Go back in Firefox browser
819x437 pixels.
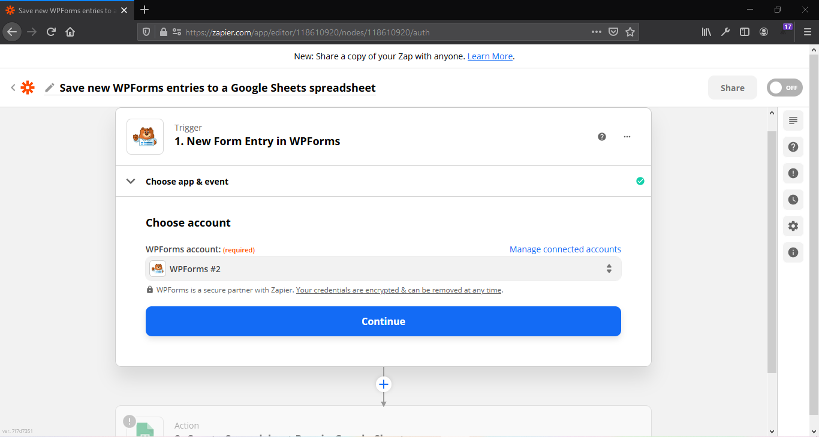click(x=12, y=32)
